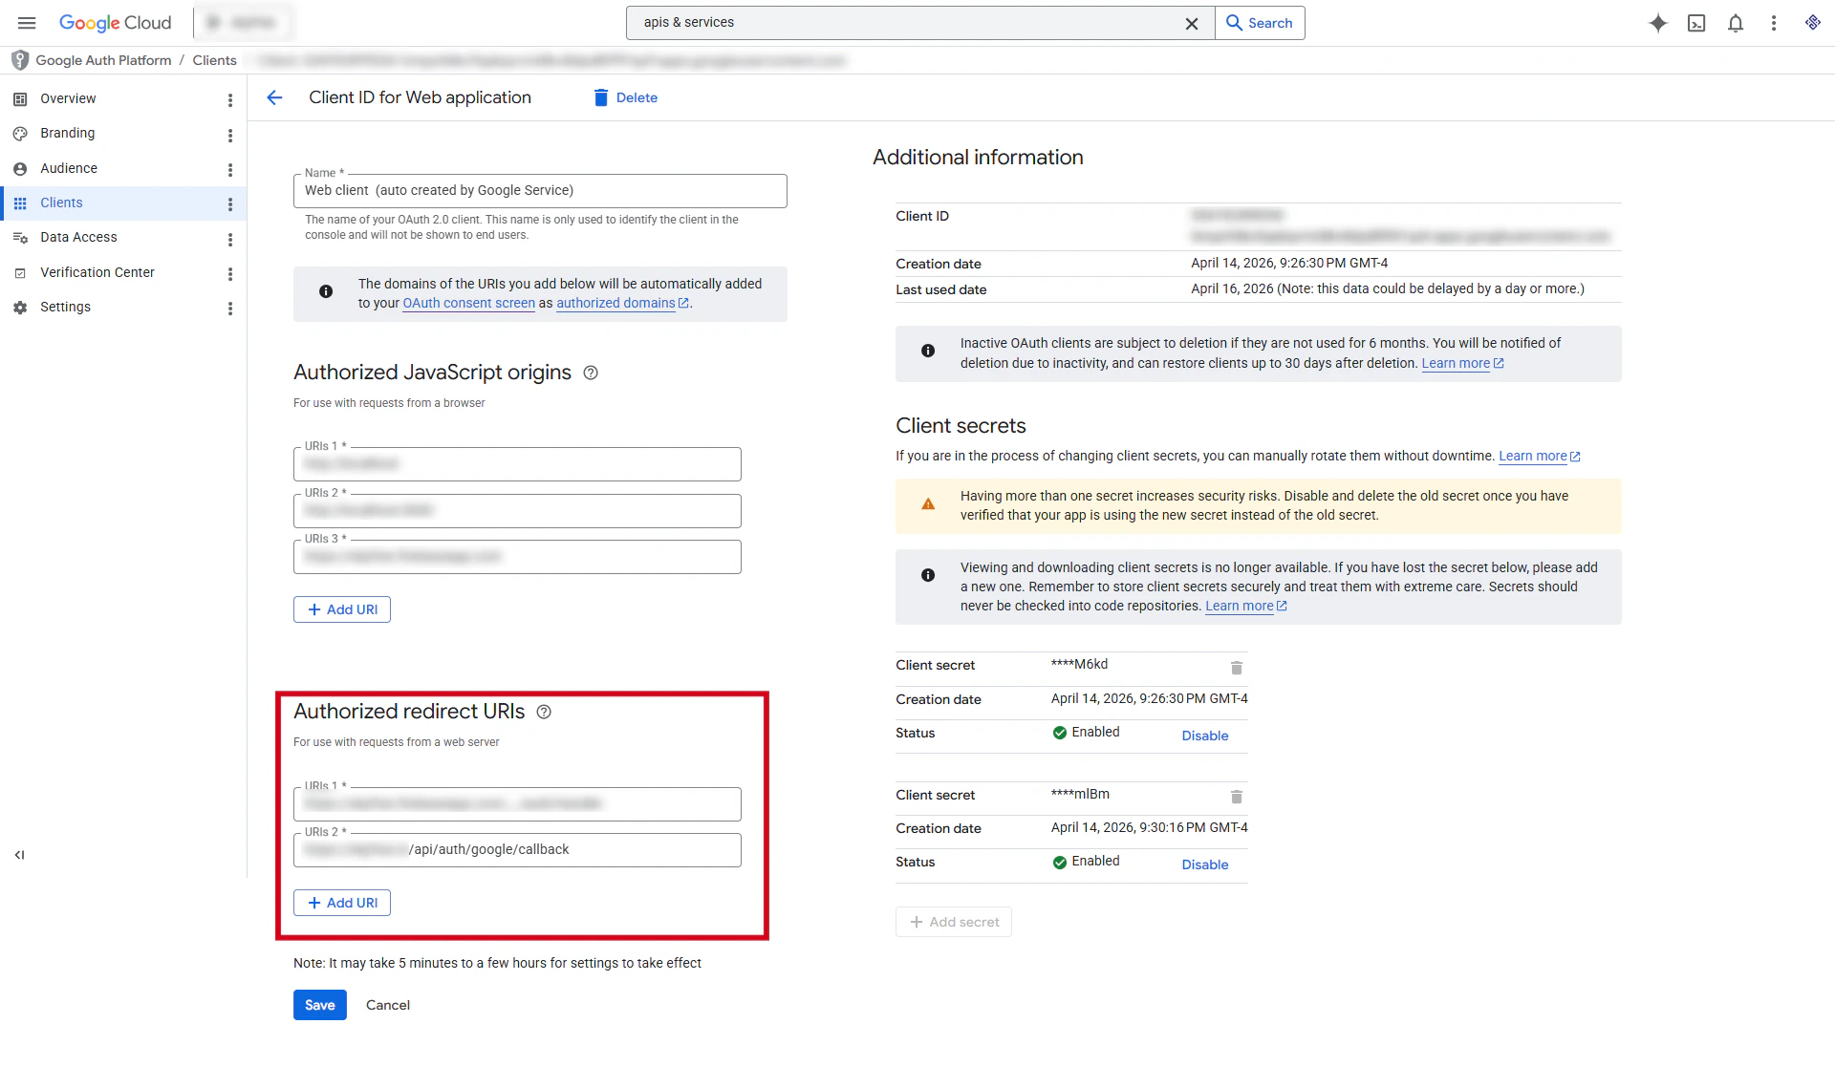Collapse the left sidebar

pos(19,855)
